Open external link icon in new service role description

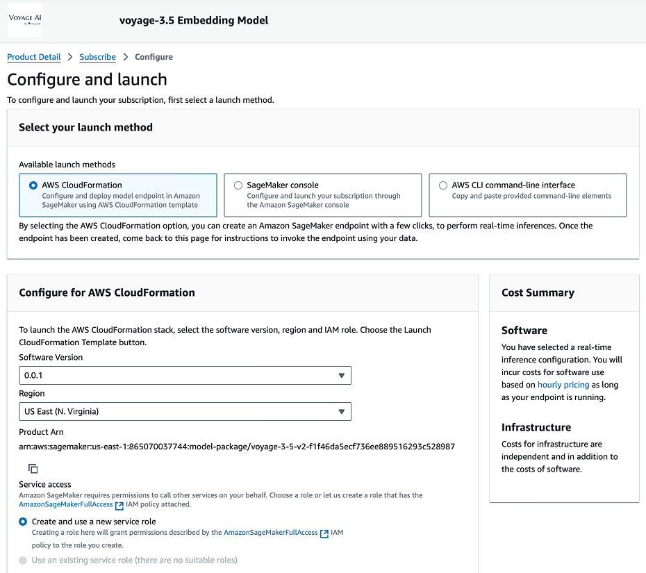click(x=324, y=533)
